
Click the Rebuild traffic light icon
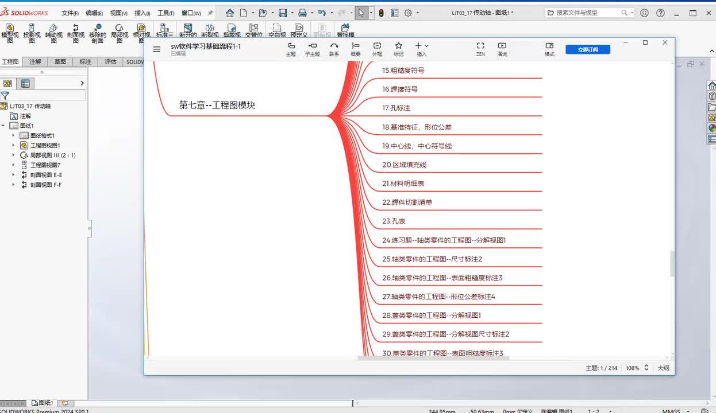click(381, 13)
